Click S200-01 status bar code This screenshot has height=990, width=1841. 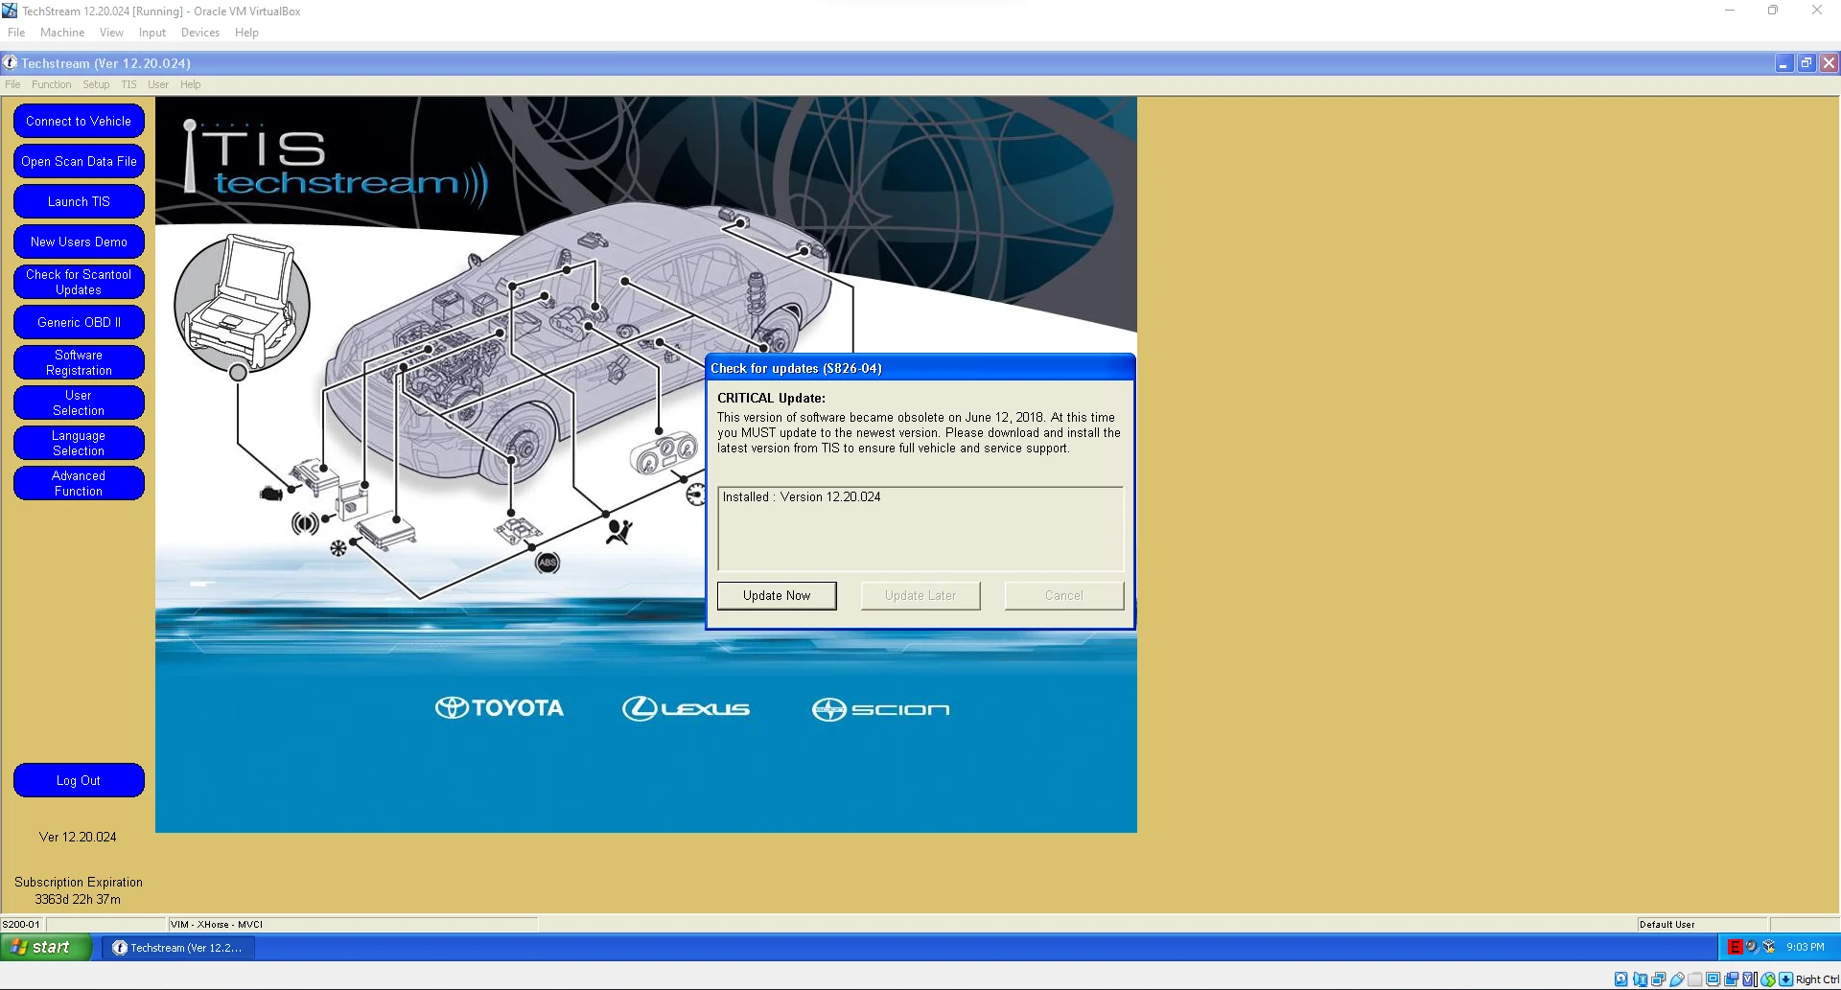(21, 925)
